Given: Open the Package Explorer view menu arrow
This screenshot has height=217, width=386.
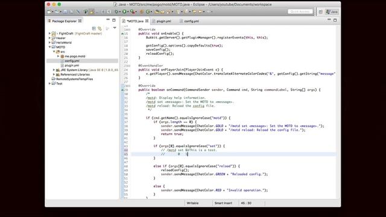Looking at the screenshot, I should coord(115,28).
